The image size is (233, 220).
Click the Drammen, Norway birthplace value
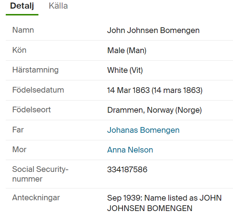click(x=154, y=110)
